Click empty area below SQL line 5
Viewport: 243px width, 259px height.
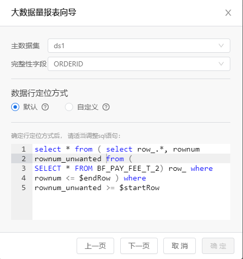131,206
